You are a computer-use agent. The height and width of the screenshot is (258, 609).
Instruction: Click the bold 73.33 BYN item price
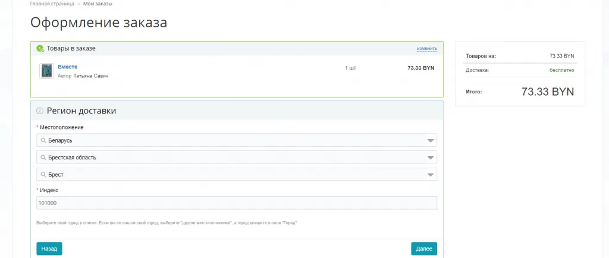(420, 68)
